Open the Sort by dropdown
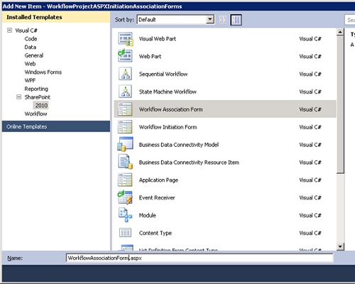This screenshot has width=355, height=284. pyautogui.click(x=209, y=19)
